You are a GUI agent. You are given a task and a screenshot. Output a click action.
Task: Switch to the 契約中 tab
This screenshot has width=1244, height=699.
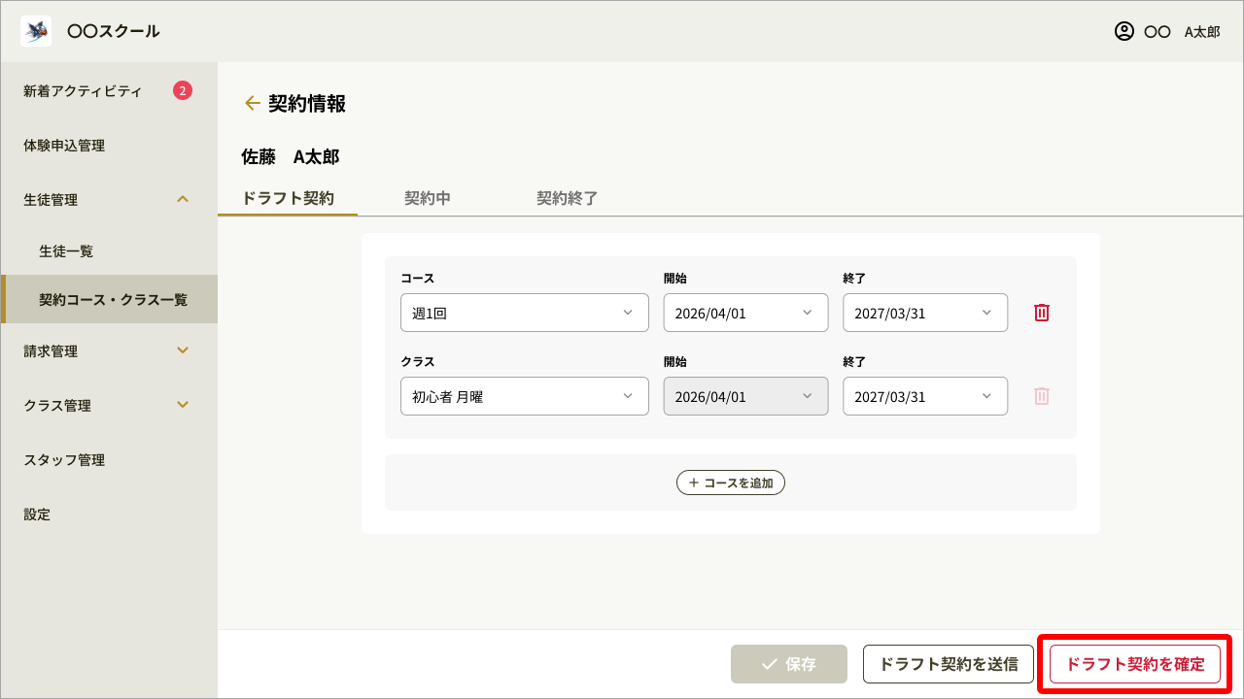[427, 198]
